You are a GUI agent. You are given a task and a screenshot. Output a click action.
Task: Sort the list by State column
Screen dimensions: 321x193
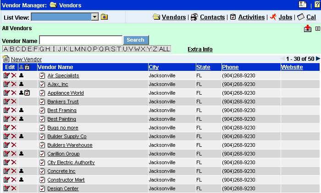(x=203, y=67)
